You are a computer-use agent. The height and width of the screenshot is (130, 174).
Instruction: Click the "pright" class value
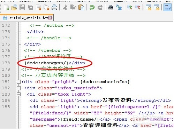(x=63, y=82)
